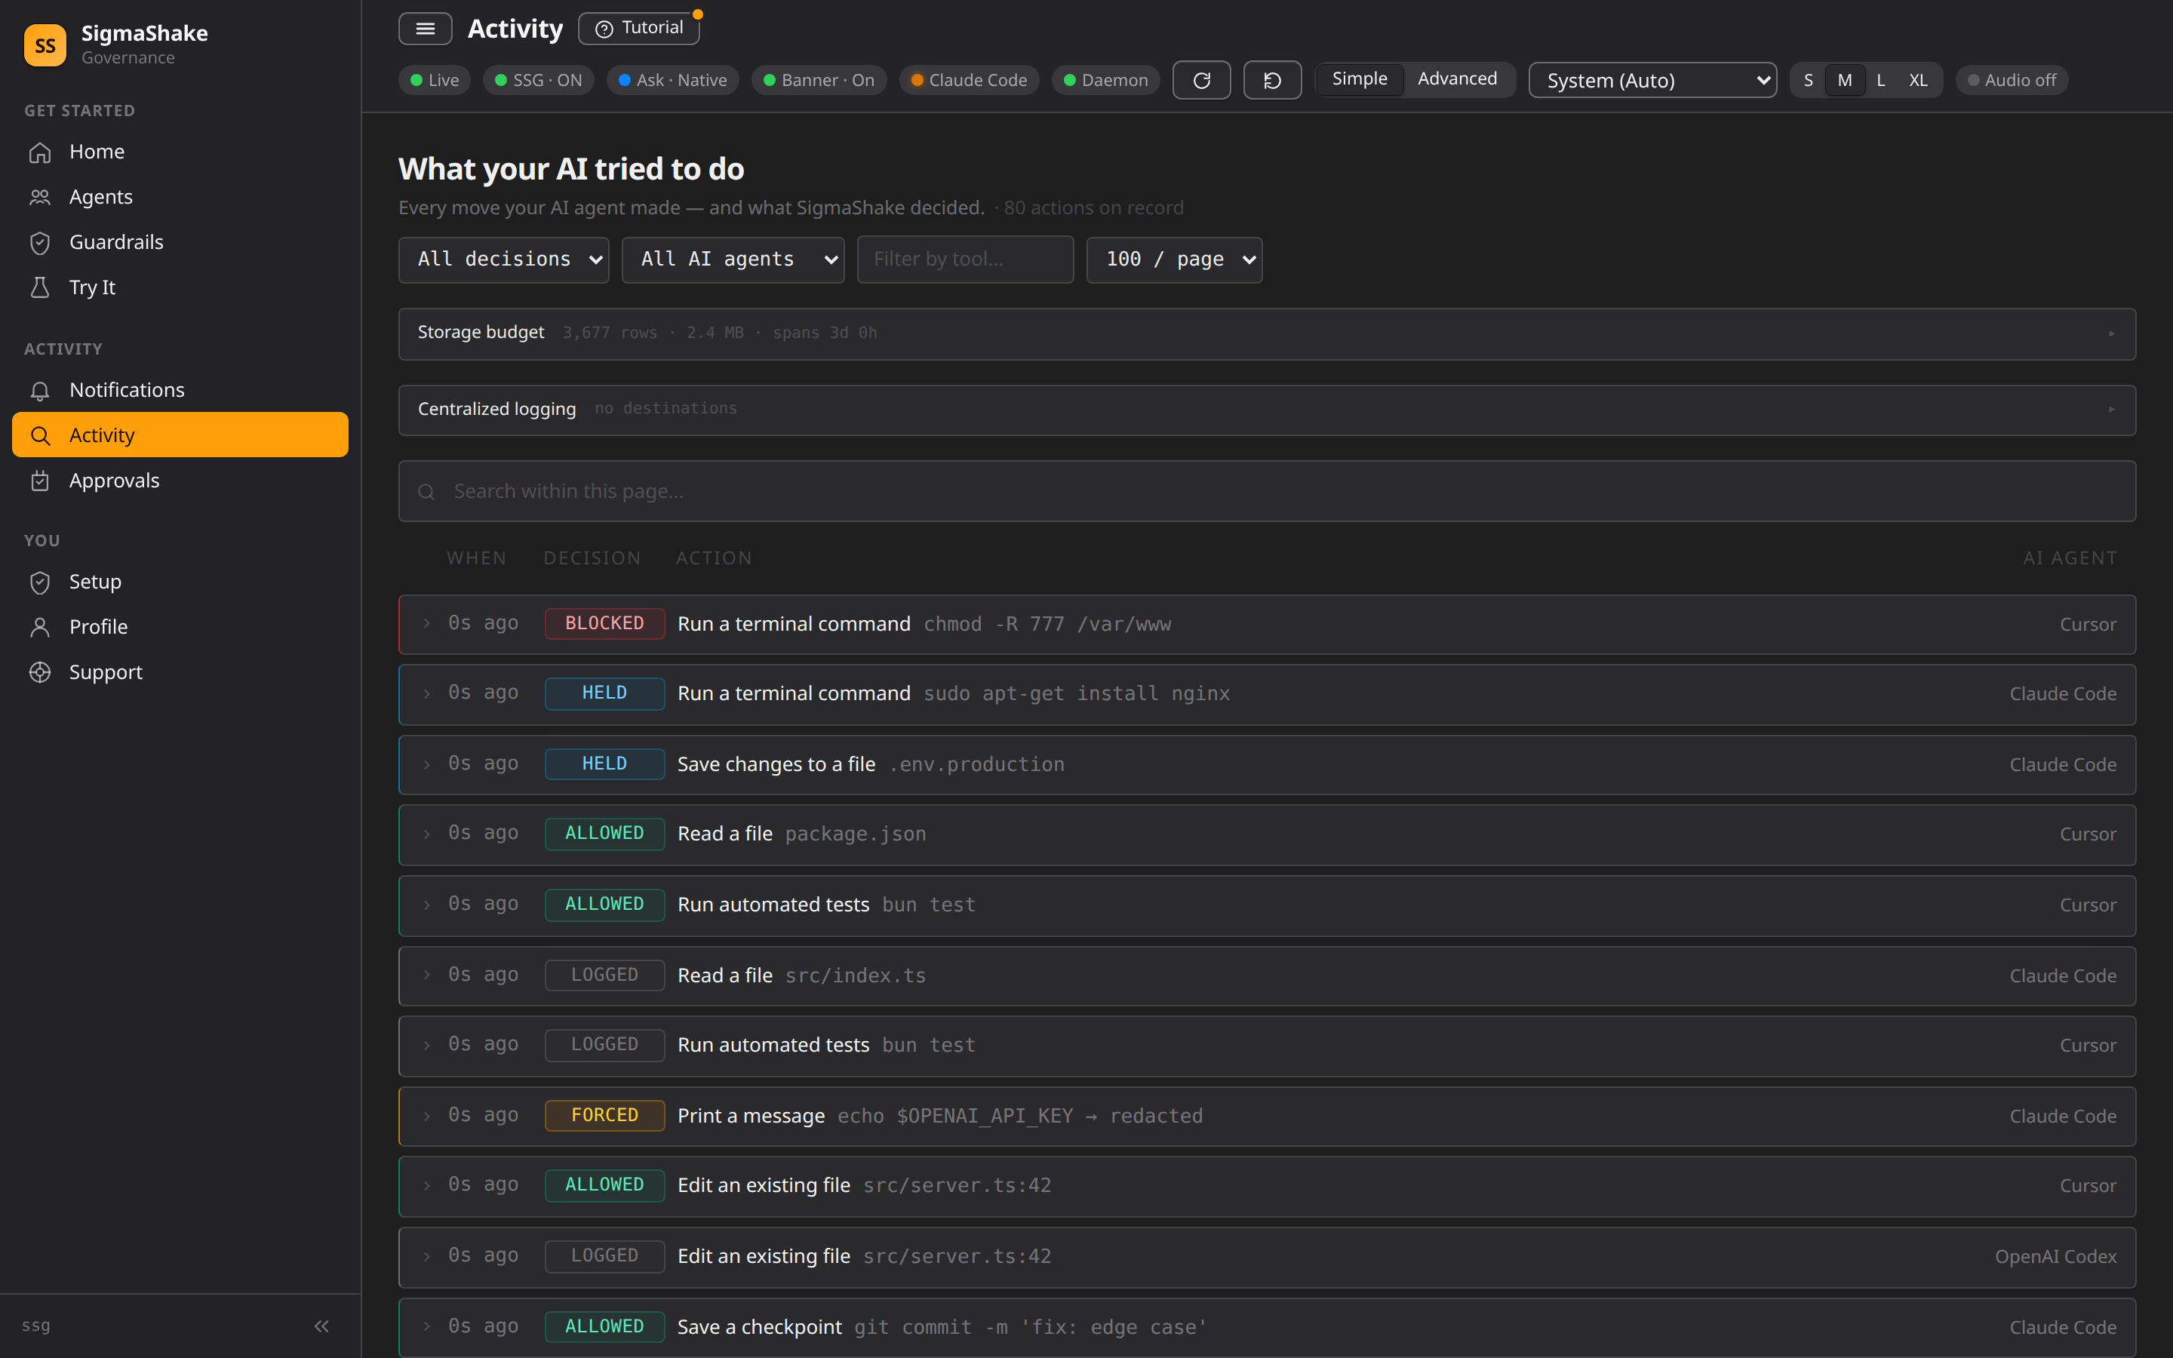The height and width of the screenshot is (1358, 2173).
Task: Click the Agents people icon
Action: (39, 197)
